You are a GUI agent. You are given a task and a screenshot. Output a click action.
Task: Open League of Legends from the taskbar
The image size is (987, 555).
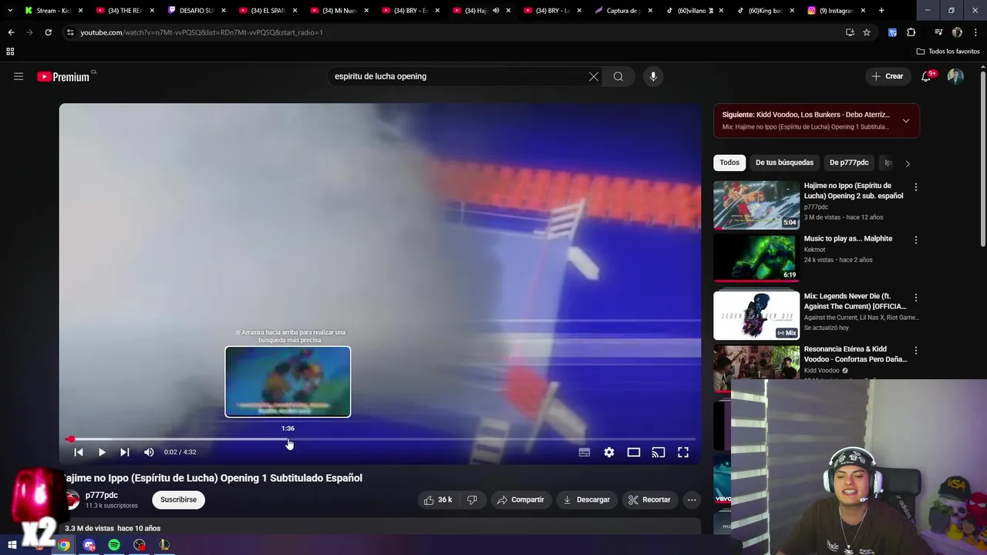click(164, 545)
